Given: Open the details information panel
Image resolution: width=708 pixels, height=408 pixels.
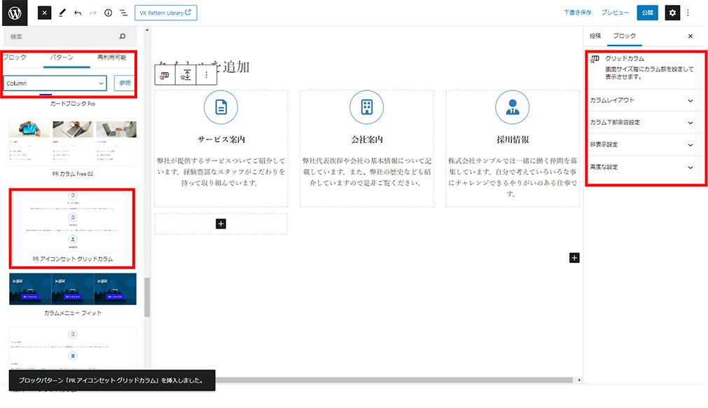Looking at the screenshot, I should (107, 12).
